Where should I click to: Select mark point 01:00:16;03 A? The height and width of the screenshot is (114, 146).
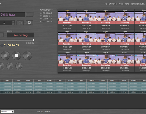(x=46, y=21)
